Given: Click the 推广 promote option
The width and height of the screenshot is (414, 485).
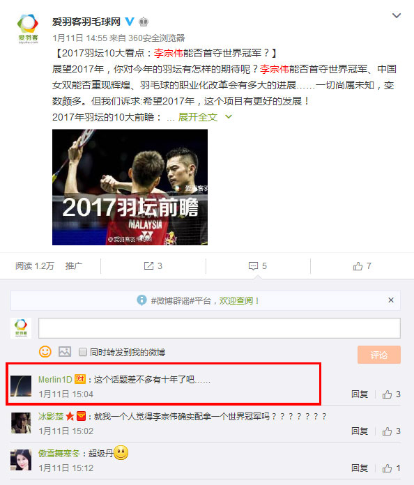Looking at the screenshot, I should coord(74,265).
